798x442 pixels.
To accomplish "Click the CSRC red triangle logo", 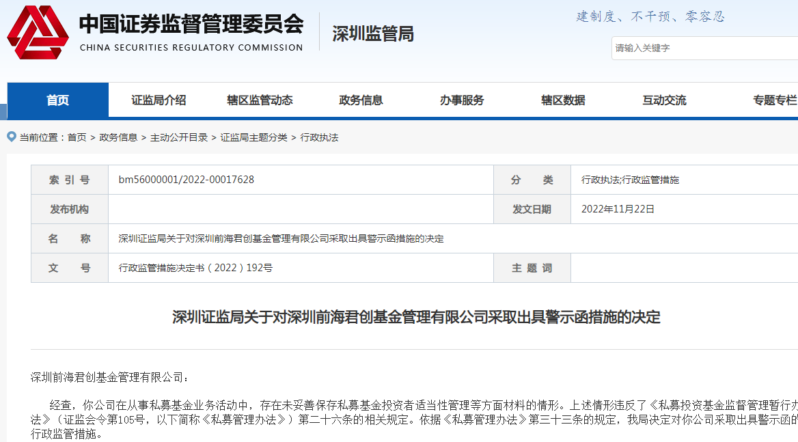I will [38, 32].
